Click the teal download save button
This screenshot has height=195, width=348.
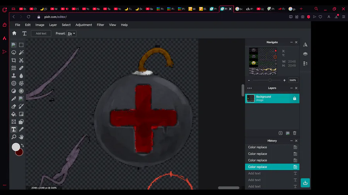pos(305,183)
